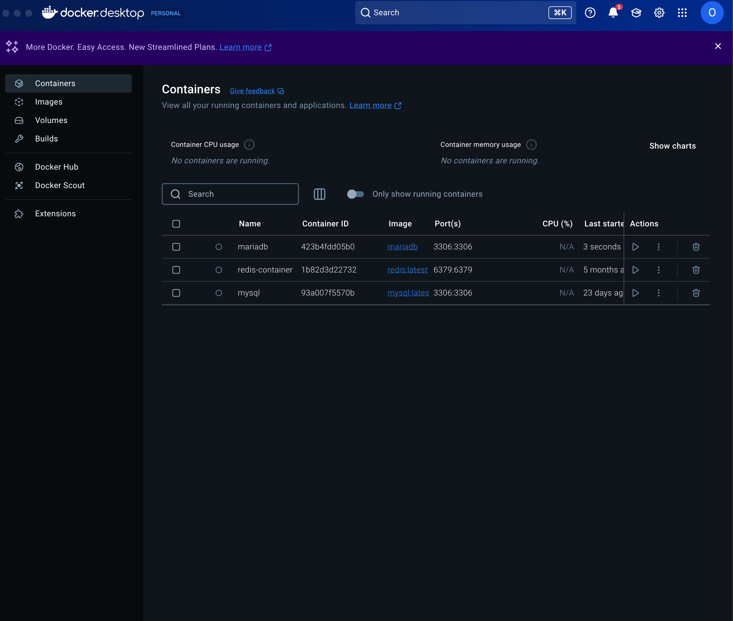Start the mariadb container with play icon

[635, 247]
